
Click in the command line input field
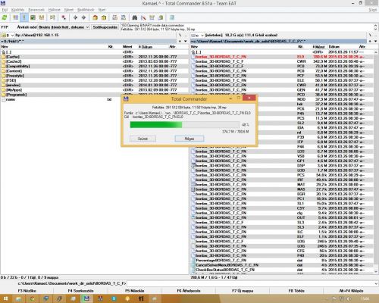(250, 283)
